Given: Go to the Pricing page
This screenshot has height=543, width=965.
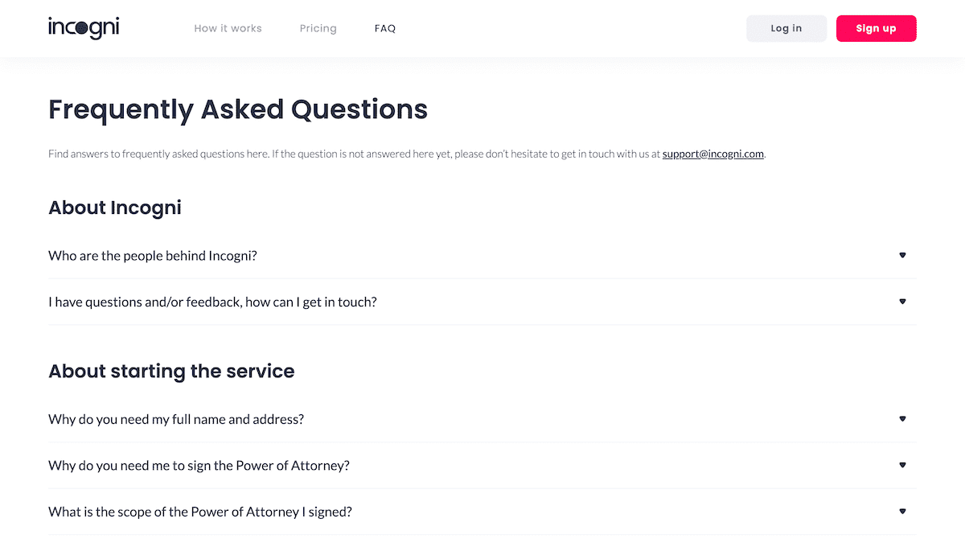Looking at the screenshot, I should (x=318, y=28).
